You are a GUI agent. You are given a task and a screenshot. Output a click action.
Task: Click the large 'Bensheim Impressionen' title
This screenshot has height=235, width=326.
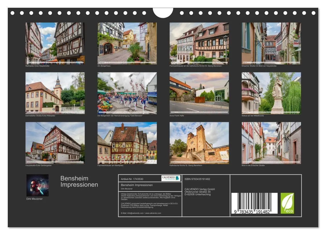pyautogui.click(x=79, y=181)
